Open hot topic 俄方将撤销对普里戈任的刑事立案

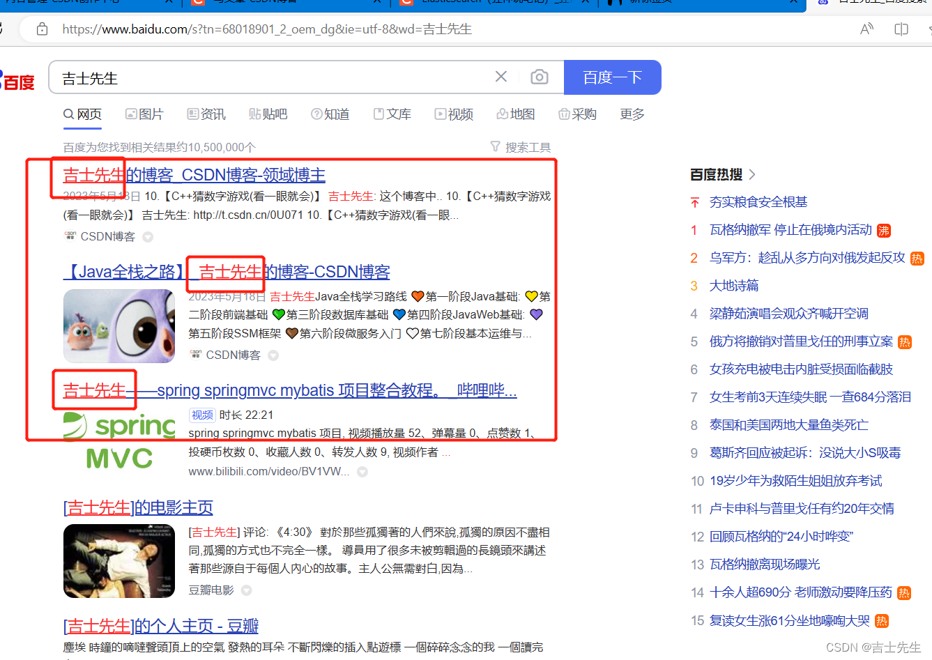tap(801, 341)
